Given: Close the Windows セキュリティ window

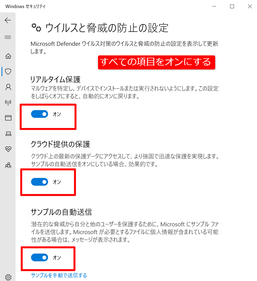Looking at the screenshot, I should (250, 6).
